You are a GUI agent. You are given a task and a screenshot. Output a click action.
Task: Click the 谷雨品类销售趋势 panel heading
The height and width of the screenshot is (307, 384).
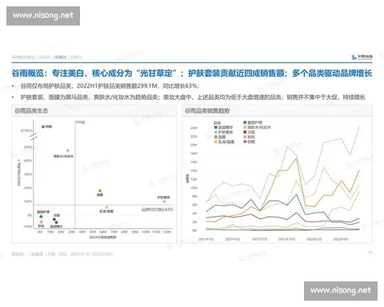click(207, 111)
